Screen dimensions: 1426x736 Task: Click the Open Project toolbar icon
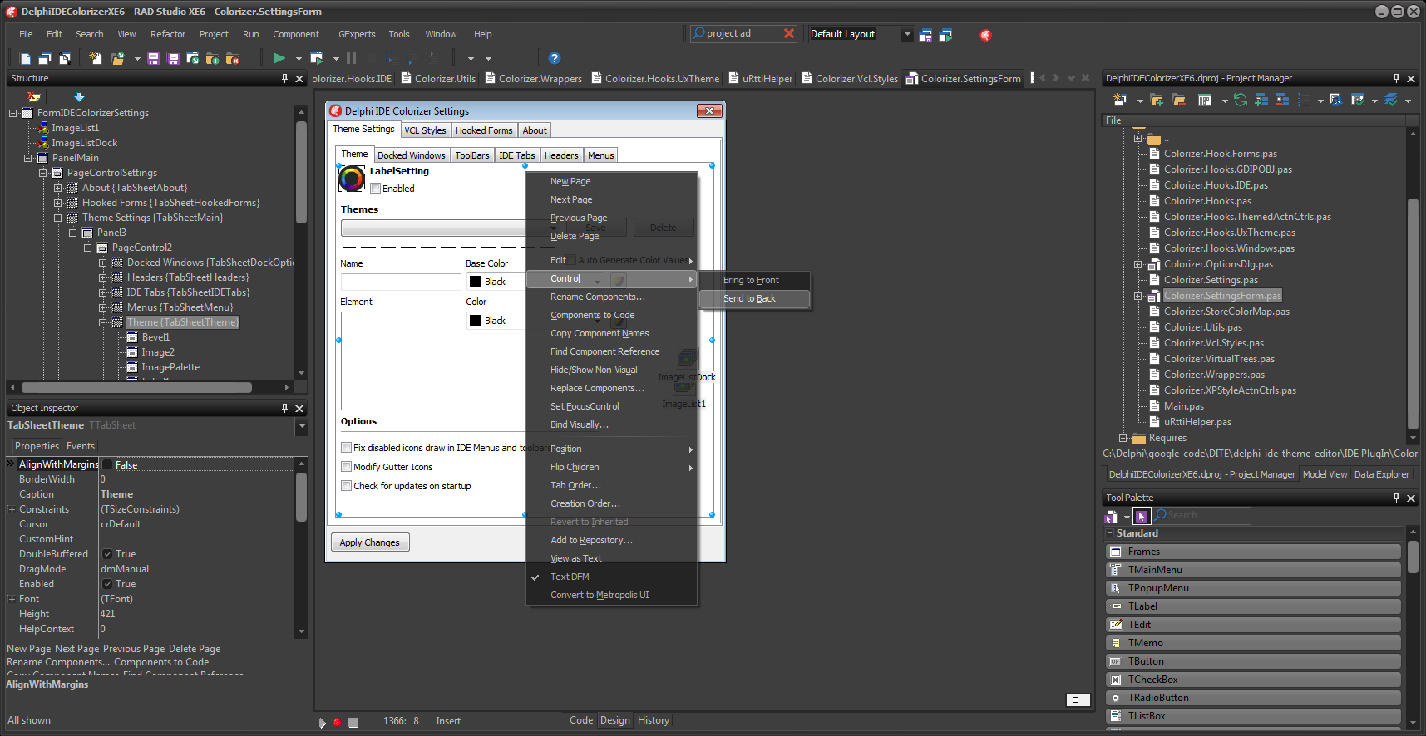click(193, 58)
